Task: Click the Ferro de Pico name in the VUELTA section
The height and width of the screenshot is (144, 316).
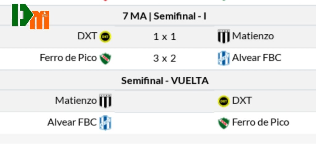Action: pyautogui.click(x=260, y=122)
